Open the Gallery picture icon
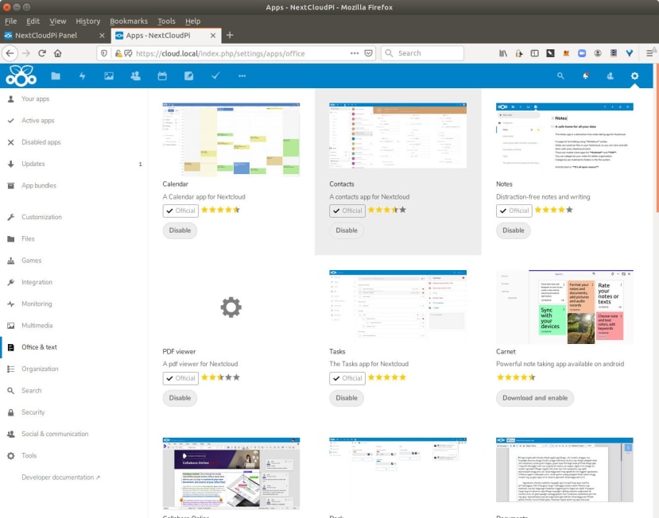The width and height of the screenshot is (659, 518). click(x=109, y=75)
